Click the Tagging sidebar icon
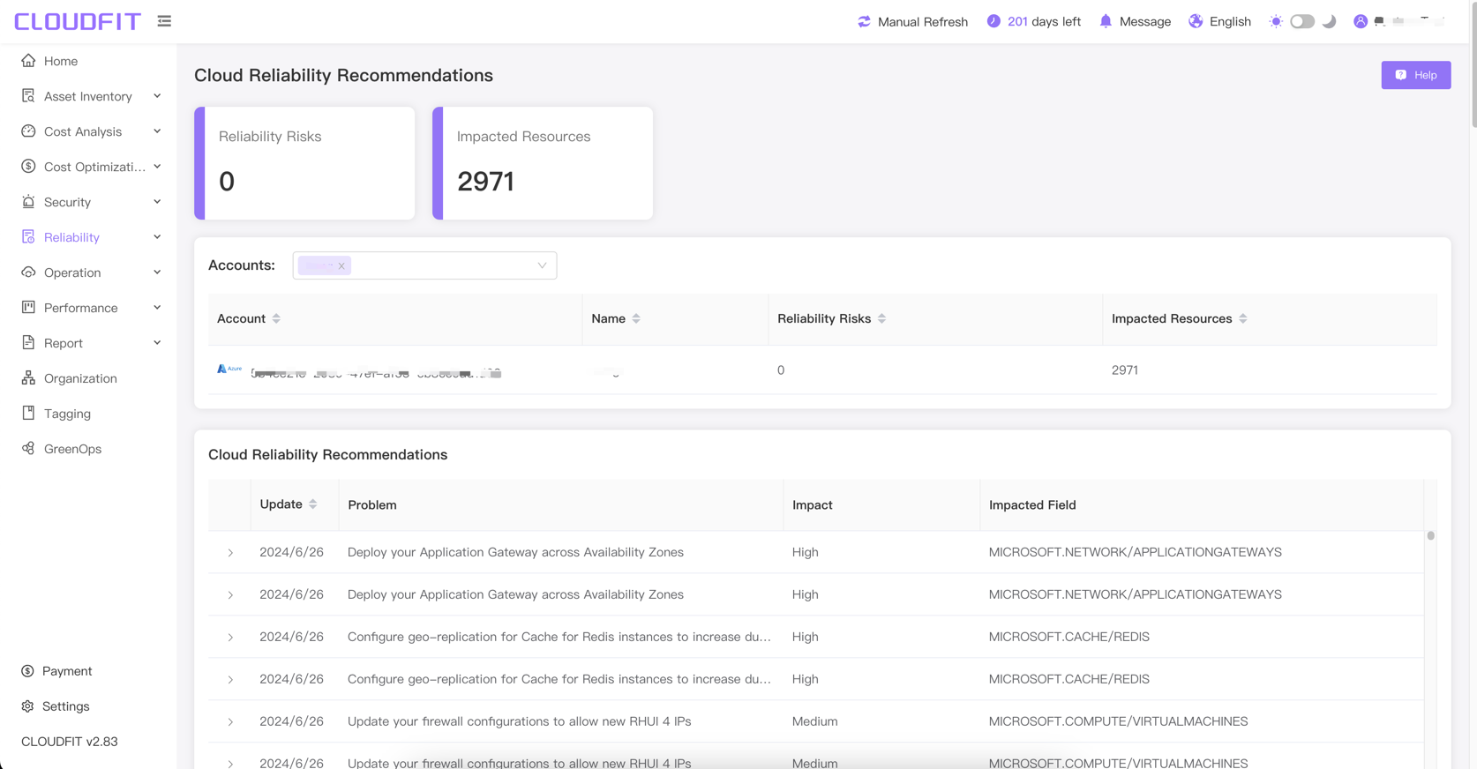Viewport: 1477px width, 769px height. [28, 414]
